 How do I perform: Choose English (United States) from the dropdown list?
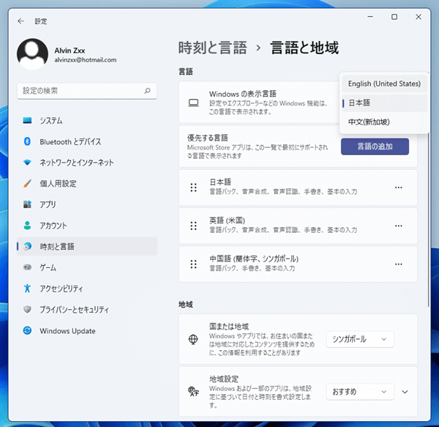pos(384,83)
